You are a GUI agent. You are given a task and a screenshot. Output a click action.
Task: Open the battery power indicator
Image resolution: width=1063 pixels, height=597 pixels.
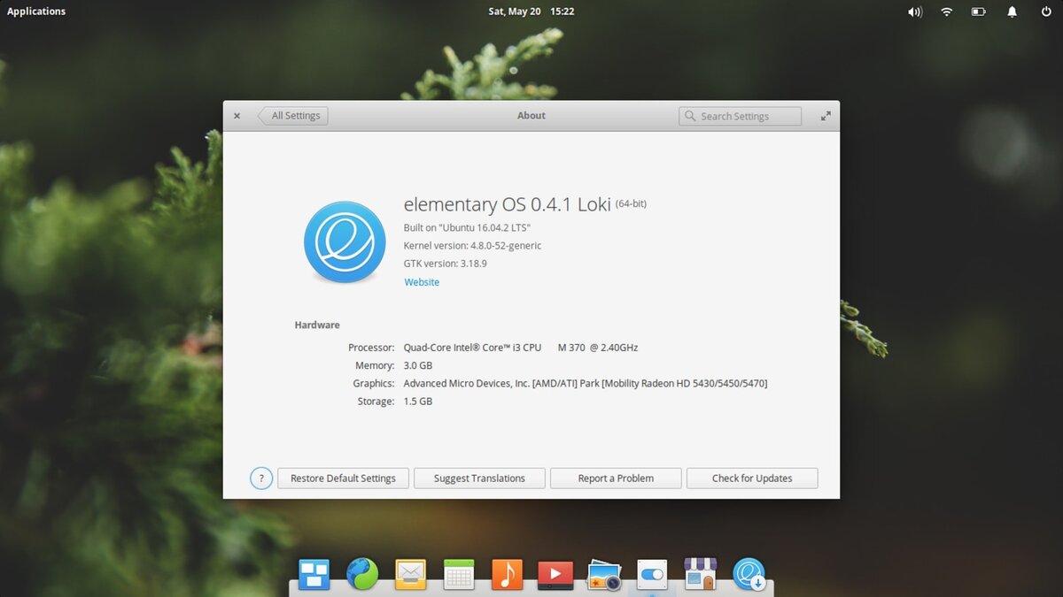pos(979,11)
